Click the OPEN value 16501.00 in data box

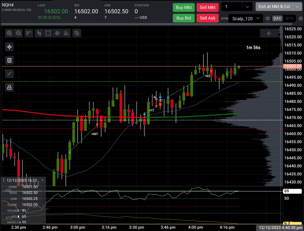click(30, 187)
